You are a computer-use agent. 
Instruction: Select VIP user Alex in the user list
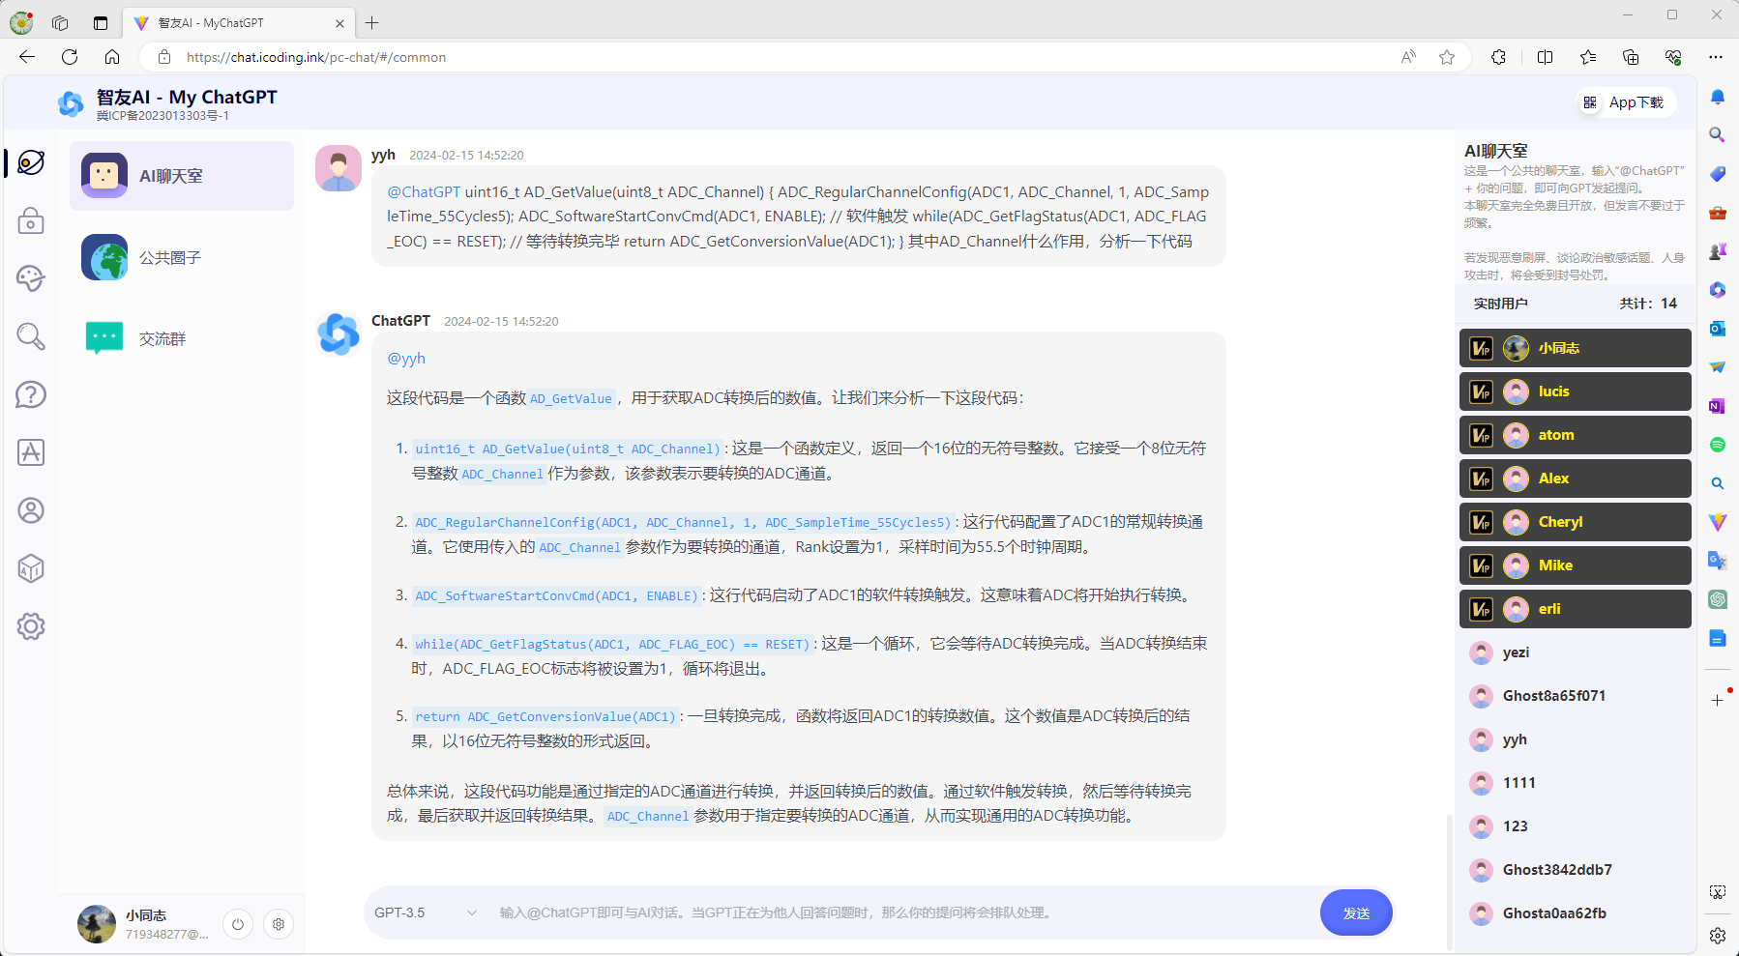1575,478
